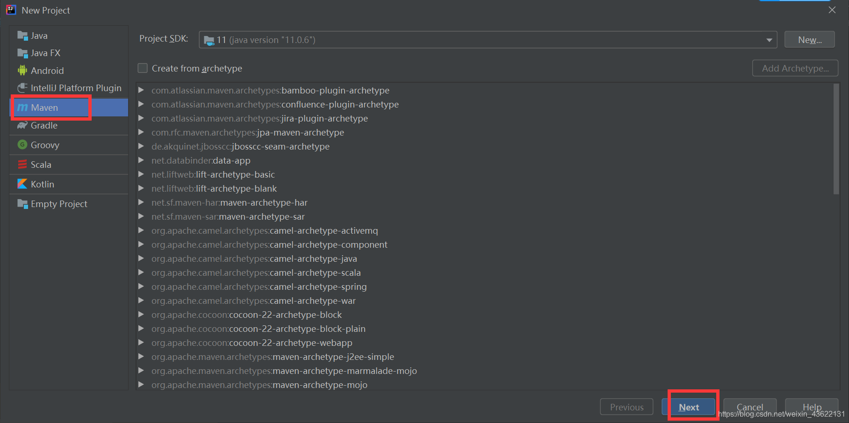Screen dimensions: 849x423
Task: Expand jpa-maven-archetype entry
Action: click(141, 132)
